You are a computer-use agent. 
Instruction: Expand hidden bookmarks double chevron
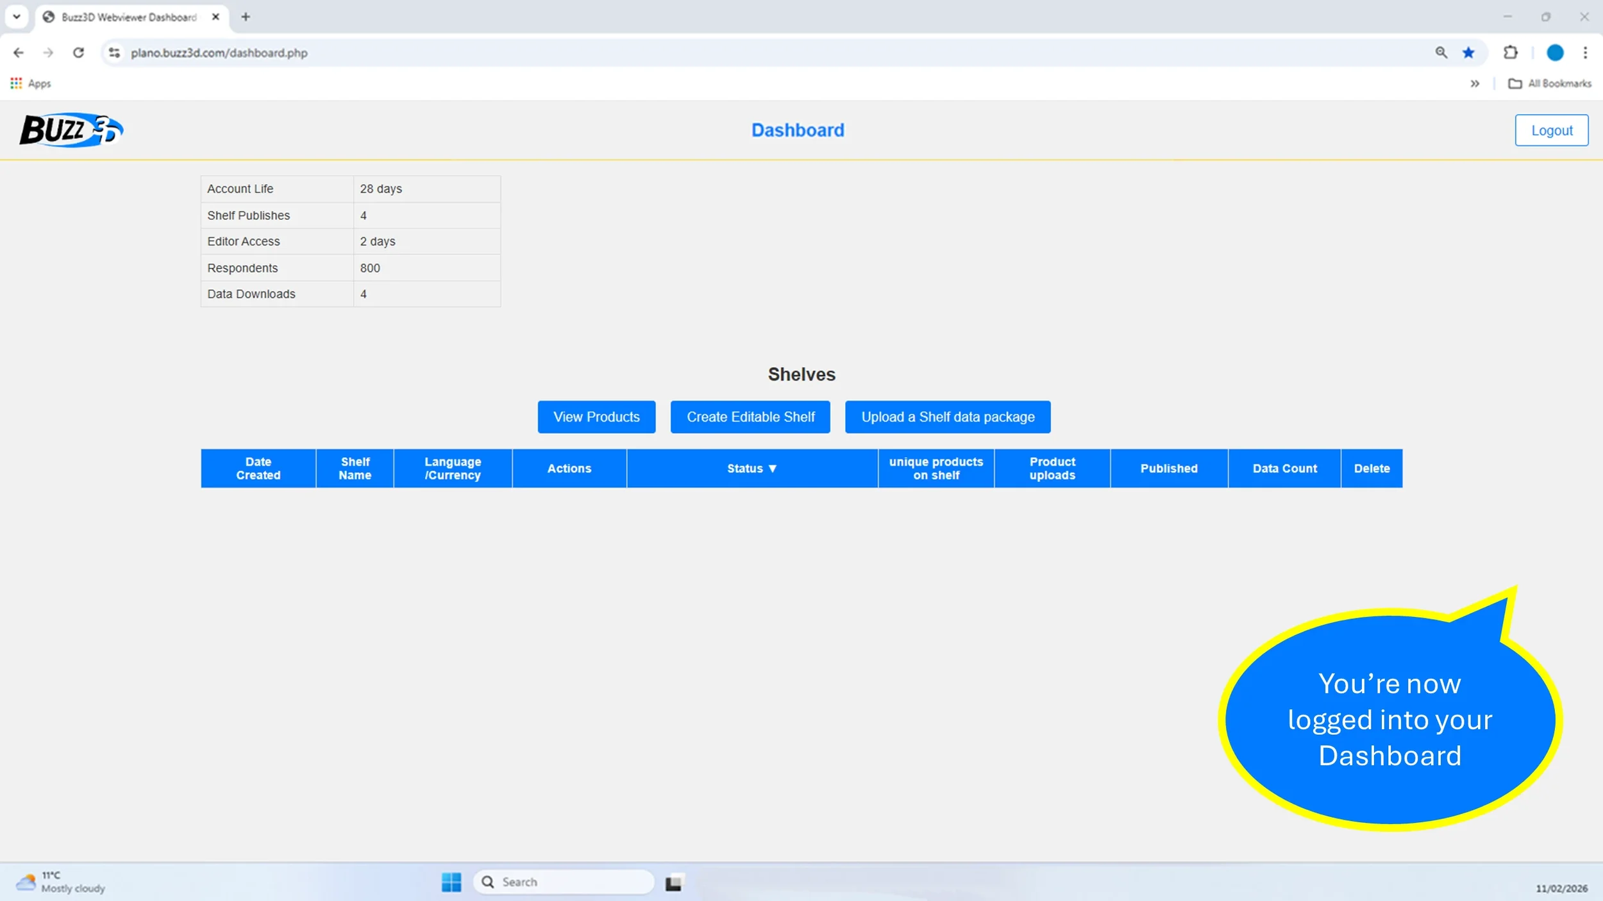tap(1475, 83)
